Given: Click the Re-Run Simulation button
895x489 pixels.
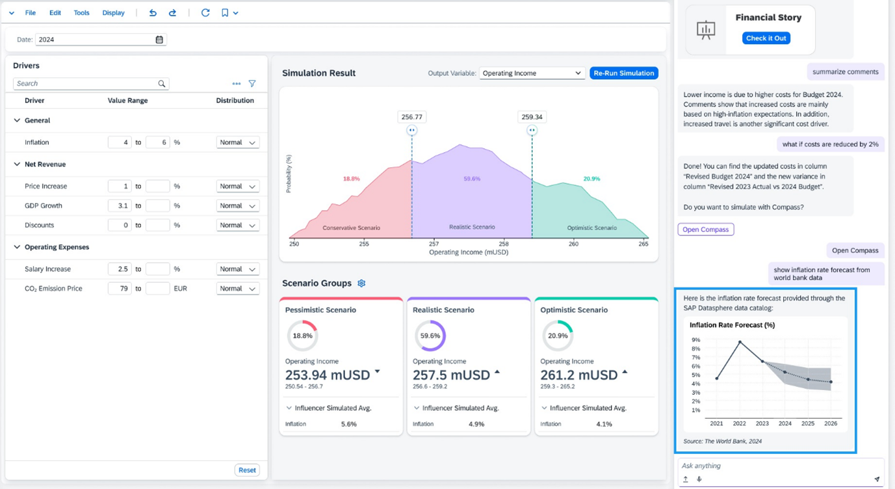Looking at the screenshot, I should tap(623, 73).
